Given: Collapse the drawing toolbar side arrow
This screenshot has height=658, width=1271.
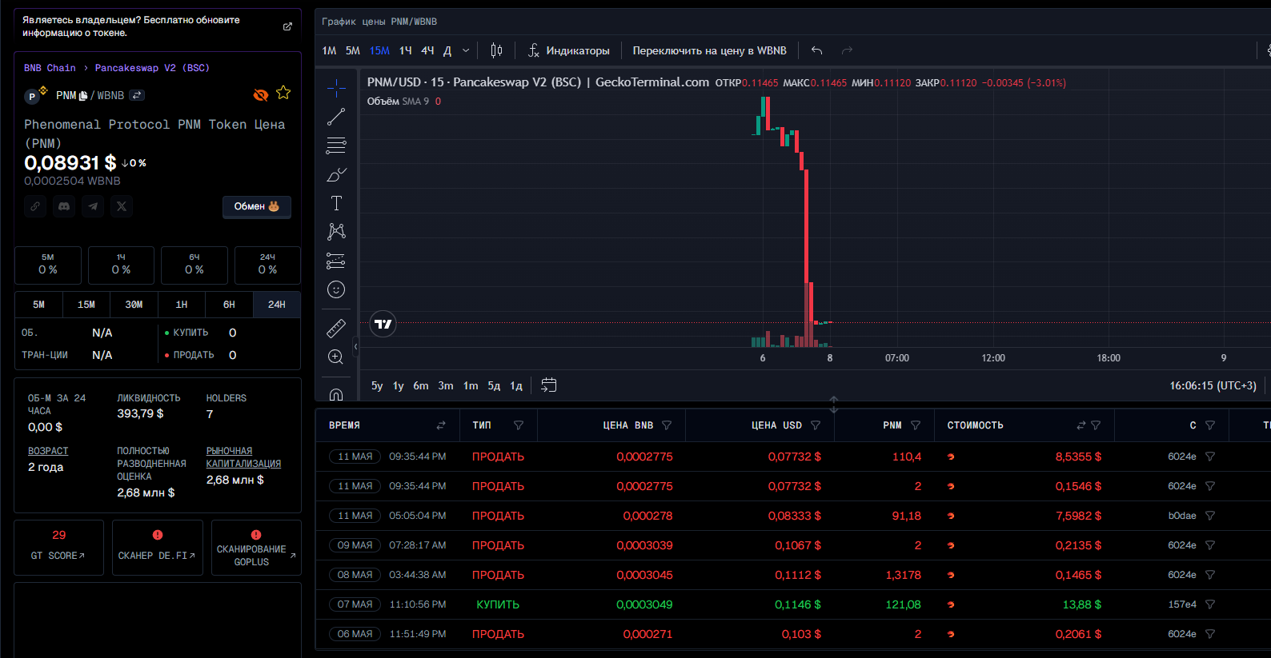Looking at the screenshot, I should pyautogui.click(x=355, y=347).
